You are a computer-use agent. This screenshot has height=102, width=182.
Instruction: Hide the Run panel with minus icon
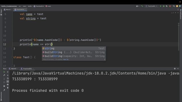[178, 69]
